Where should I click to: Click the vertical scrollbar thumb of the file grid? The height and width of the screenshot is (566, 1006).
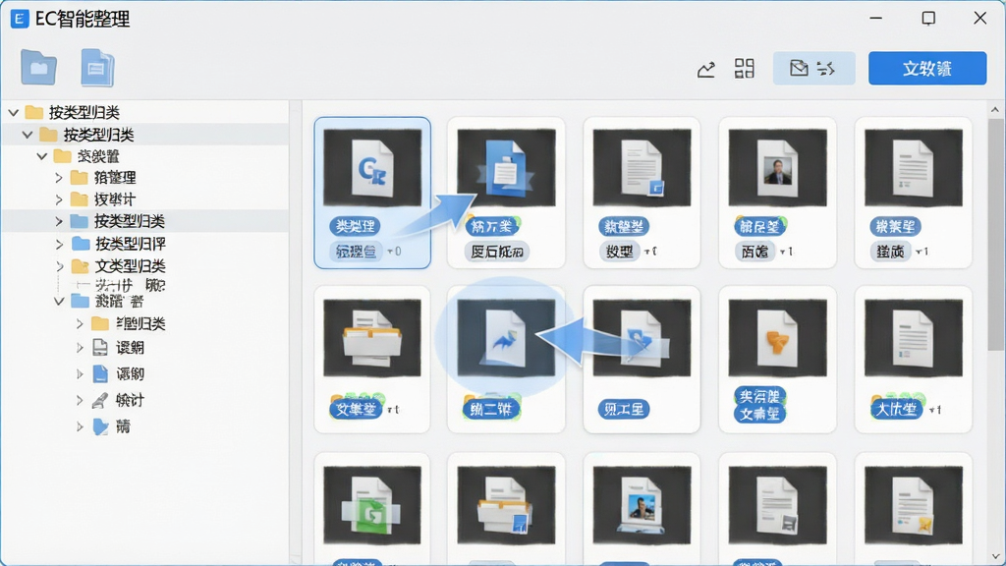pyautogui.click(x=995, y=234)
